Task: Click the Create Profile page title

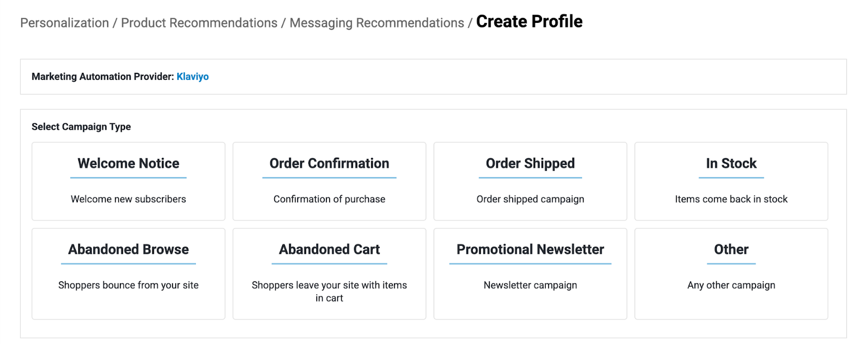Action: coord(529,22)
